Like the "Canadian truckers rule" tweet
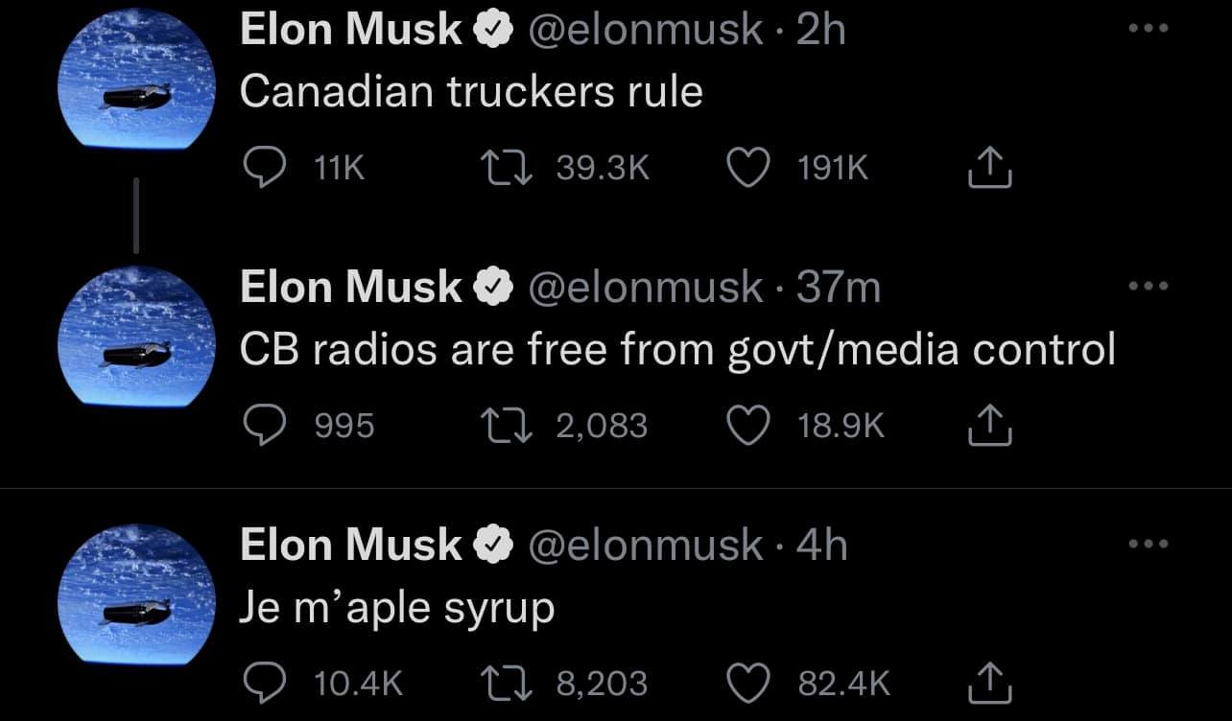This screenshot has height=721, width=1232. point(749,169)
